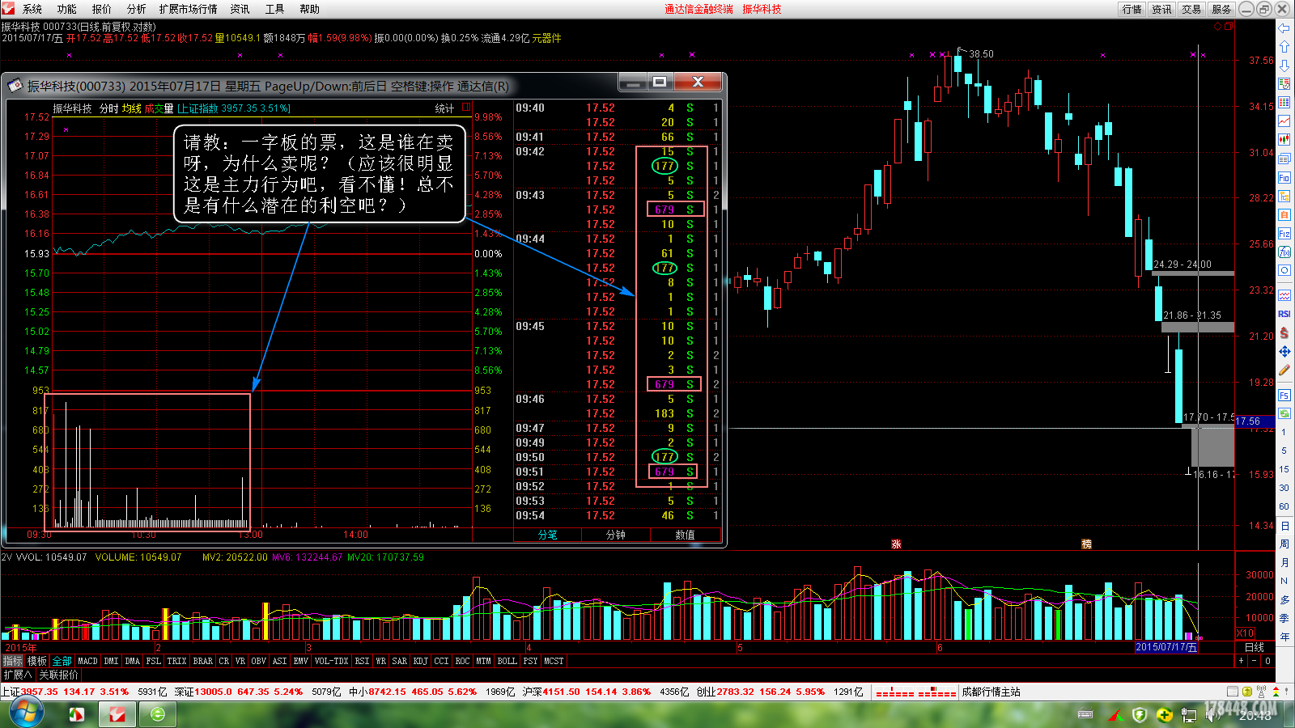Click the 成都行情主站 status label
This screenshot has width=1295, height=728.
coord(991,692)
